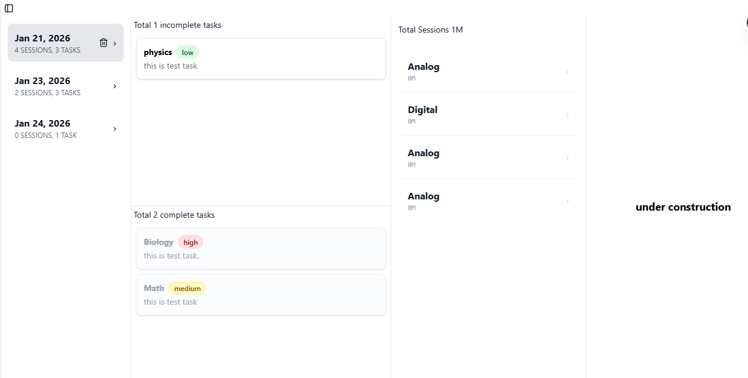
Task: Toggle the sidebar panel icon
Action: [9, 8]
